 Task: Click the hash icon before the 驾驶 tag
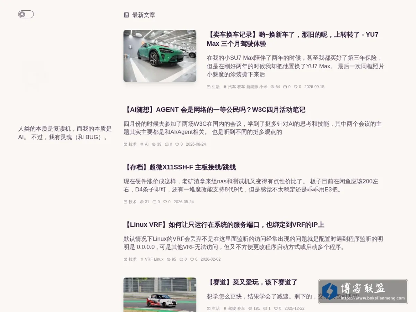[225, 309]
